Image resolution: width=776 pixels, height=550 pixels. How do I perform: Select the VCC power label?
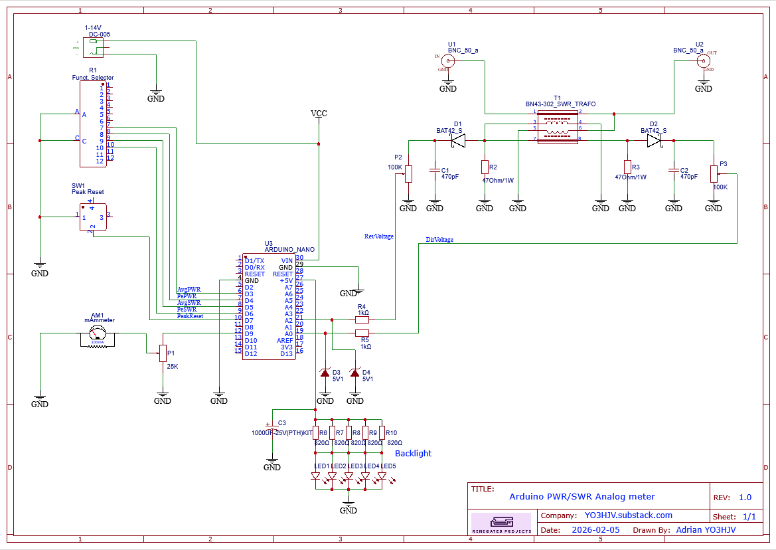pos(319,114)
